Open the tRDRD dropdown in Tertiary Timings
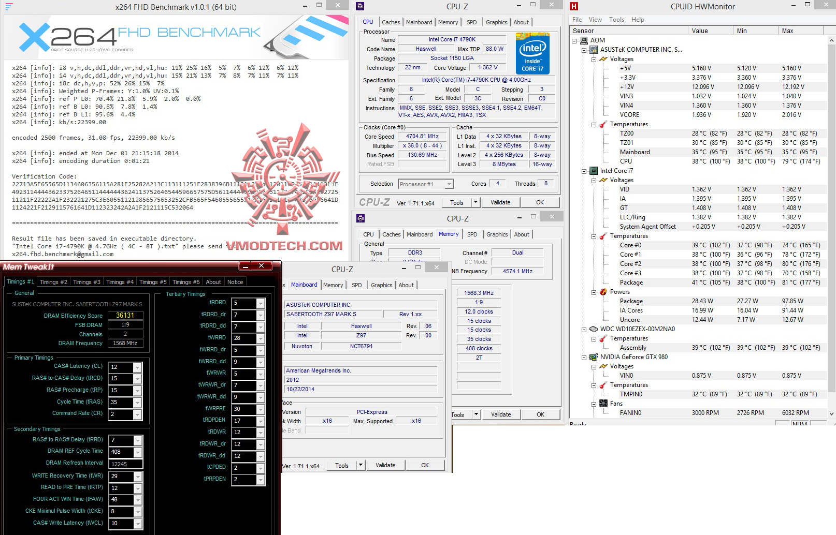The image size is (836, 535). [261, 303]
